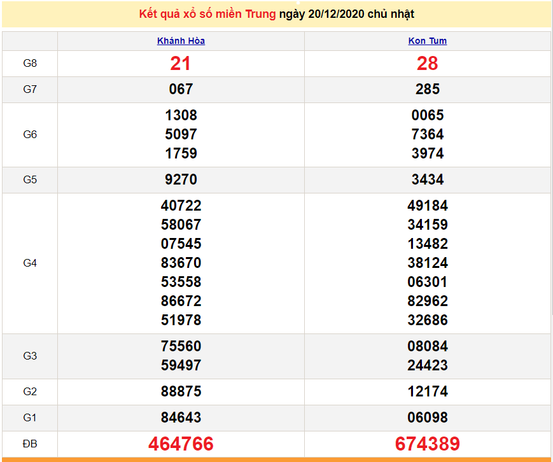Click the G7 number 067
The width and height of the screenshot is (553, 462).
click(x=181, y=89)
